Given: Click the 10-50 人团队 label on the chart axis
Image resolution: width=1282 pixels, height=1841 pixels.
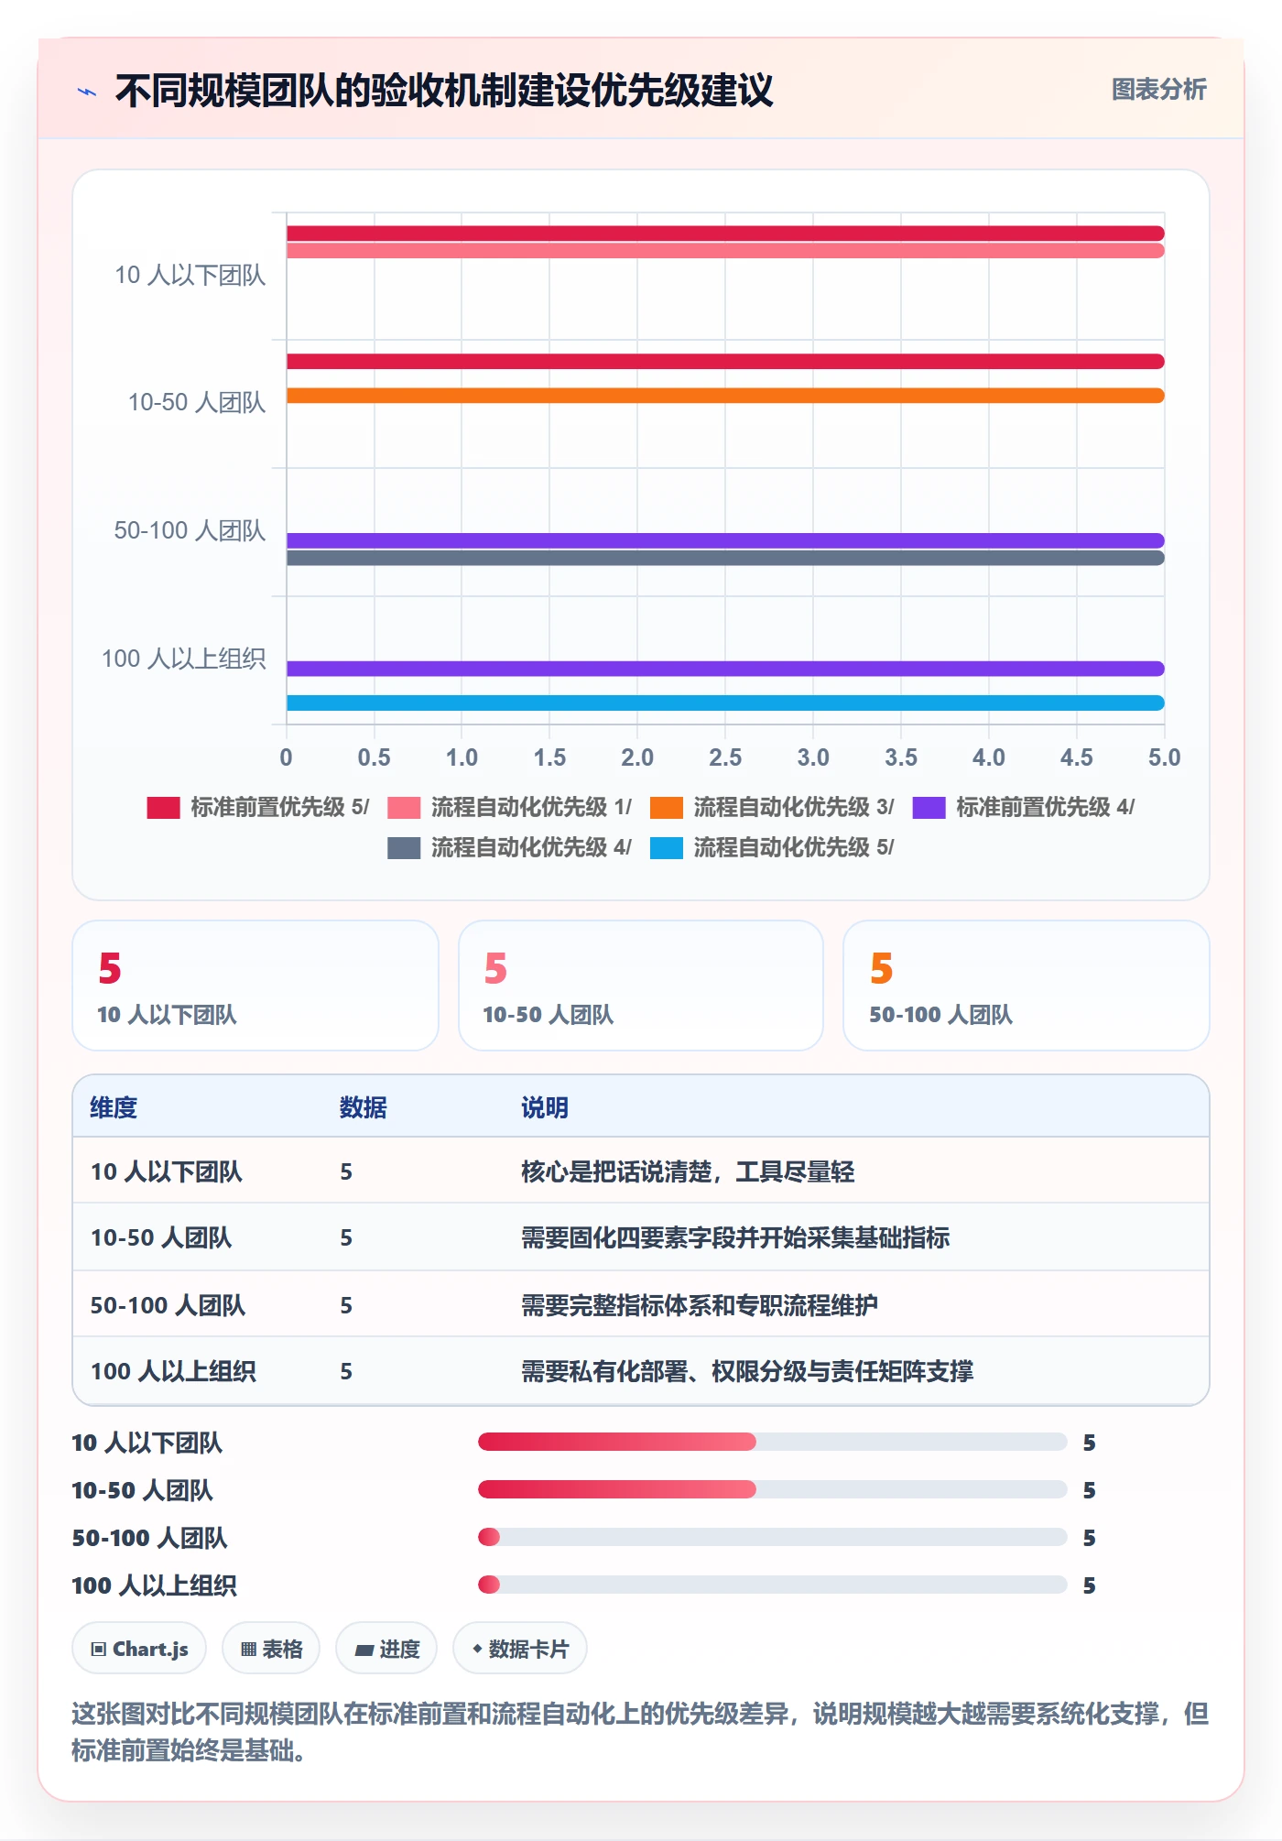Looking at the screenshot, I should 197,402.
